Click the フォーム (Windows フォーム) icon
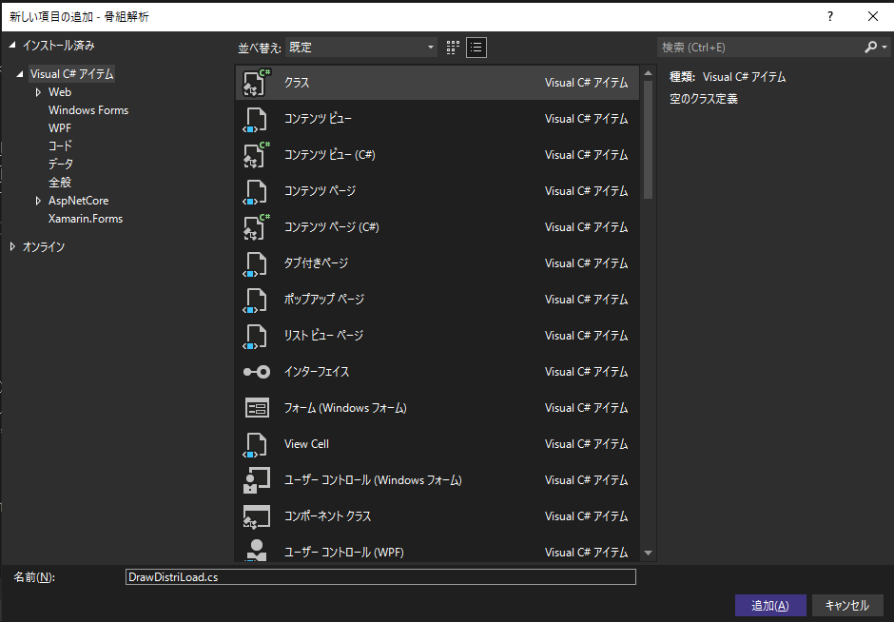This screenshot has width=894, height=622. [x=257, y=408]
